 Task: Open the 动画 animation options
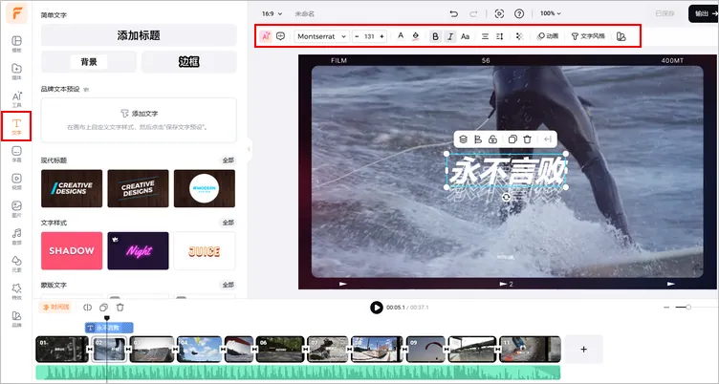(548, 36)
